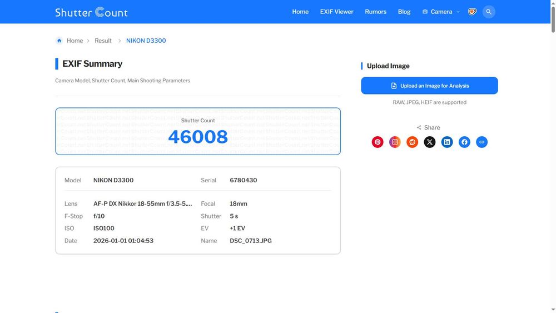Select the serial number 6780430
Viewport: 556px width, 313px height.
pos(244,180)
